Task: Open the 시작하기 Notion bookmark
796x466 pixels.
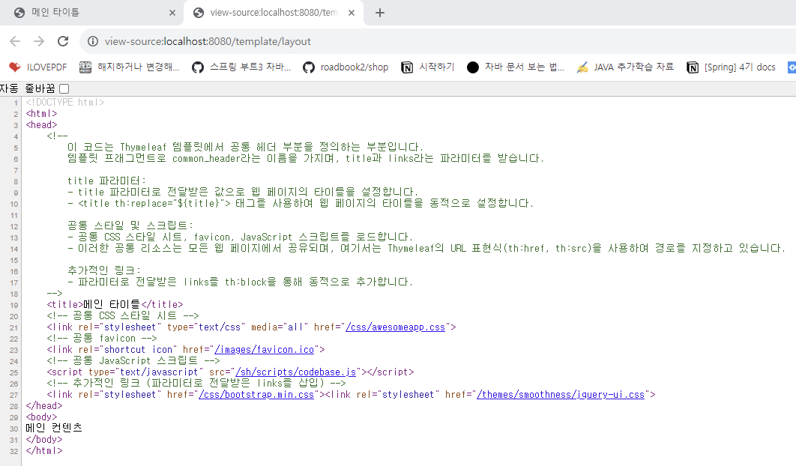Action: [427, 67]
